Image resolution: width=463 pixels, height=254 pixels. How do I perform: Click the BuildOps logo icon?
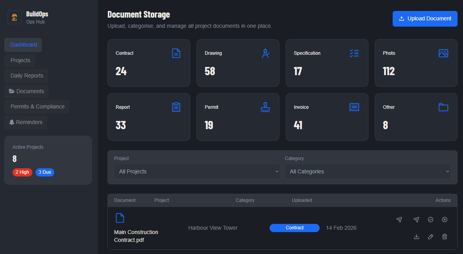(14, 18)
